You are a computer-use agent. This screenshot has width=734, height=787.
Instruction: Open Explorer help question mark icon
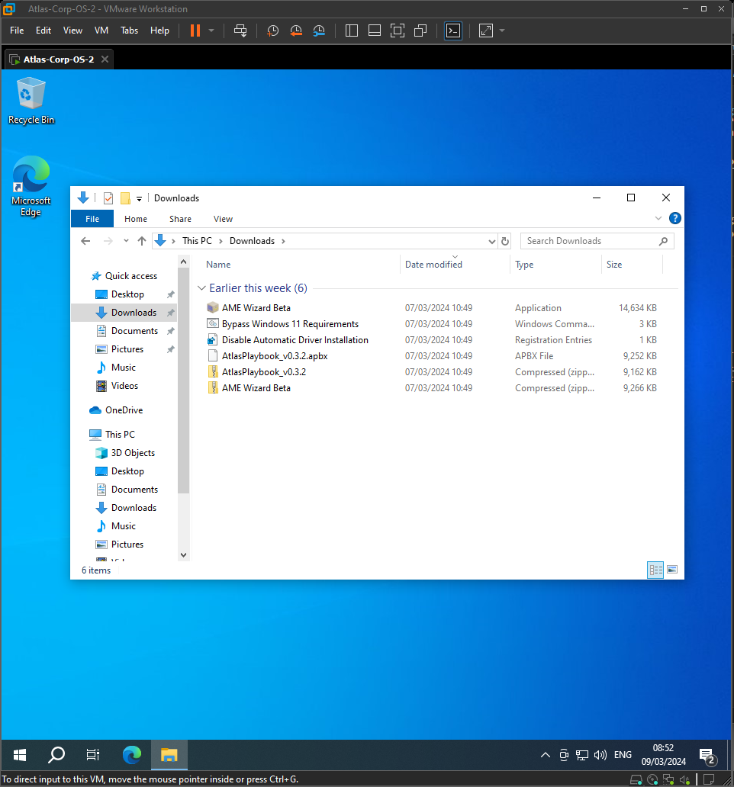click(x=674, y=218)
